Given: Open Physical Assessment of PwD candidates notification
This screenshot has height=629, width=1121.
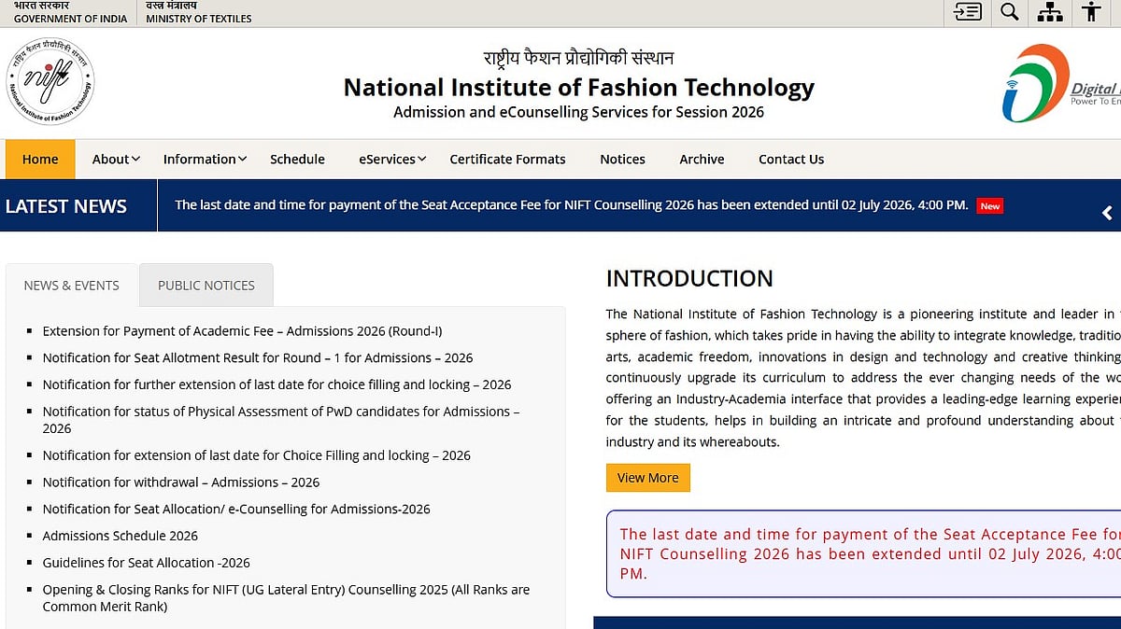Looking at the screenshot, I should point(281,420).
